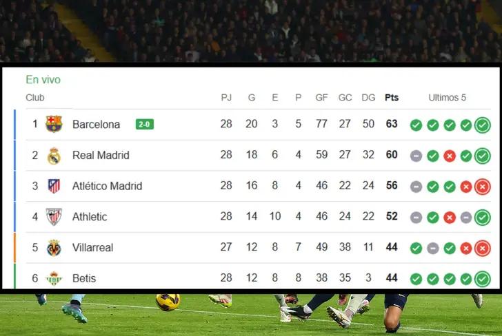Sort table by Pts column header
Viewport: 502px width, 336px height.
coord(392,98)
